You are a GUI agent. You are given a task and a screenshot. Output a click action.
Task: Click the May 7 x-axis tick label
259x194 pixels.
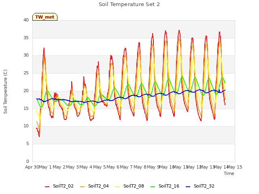[x=126, y=167]
